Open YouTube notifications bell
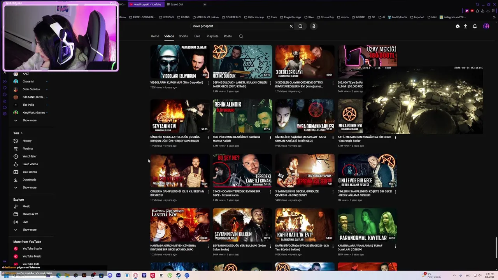 click(475, 26)
